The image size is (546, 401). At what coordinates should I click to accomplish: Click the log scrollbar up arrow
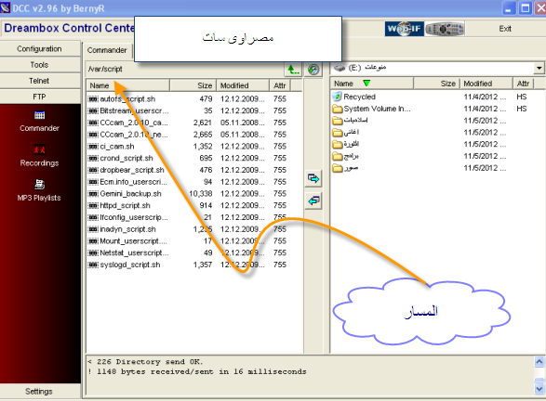coord(539,362)
